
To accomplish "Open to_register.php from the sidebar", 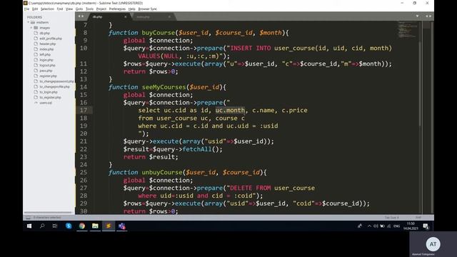I will point(50,97).
